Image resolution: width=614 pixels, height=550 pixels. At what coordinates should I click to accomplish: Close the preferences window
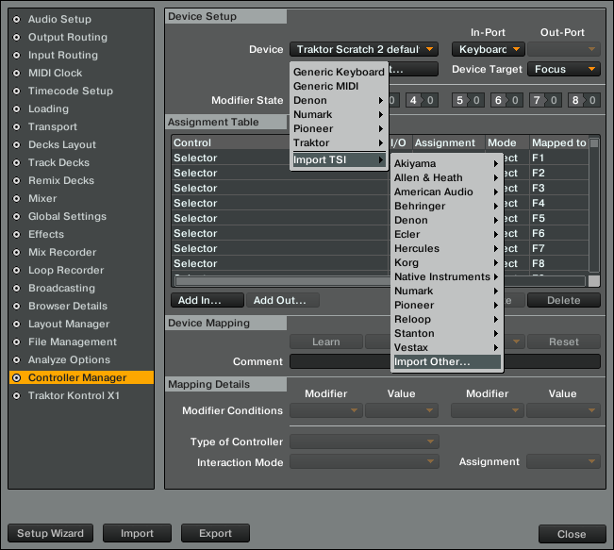tap(572, 534)
